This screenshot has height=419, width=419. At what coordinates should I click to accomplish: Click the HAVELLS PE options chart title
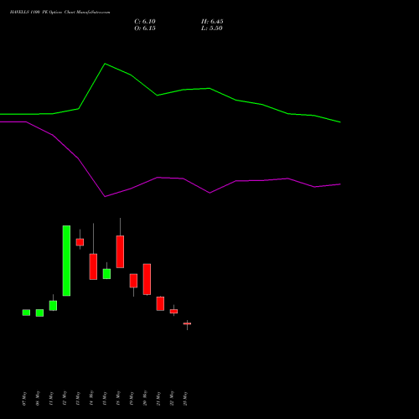(x=59, y=13)
